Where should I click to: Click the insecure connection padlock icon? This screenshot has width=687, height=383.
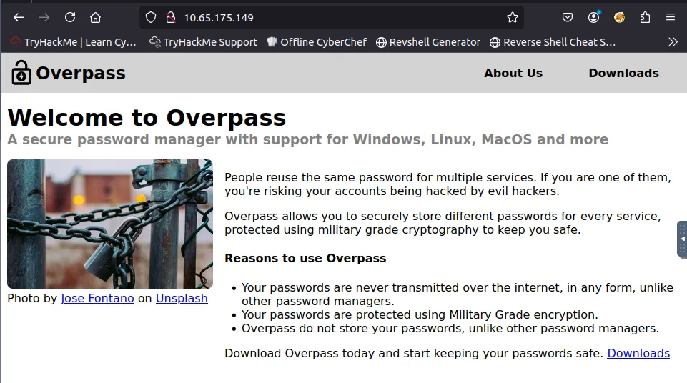(x=170, y=17)
